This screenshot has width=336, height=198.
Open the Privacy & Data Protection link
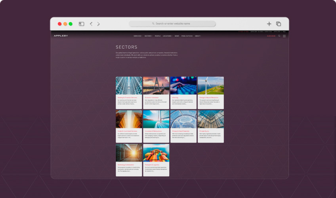point(181,131)
